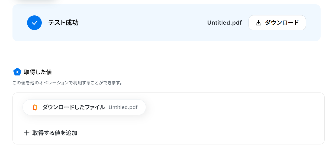Click the Untitled.pdf filename next to ダウンロード

pyautogui.click(x=224, y=23)
